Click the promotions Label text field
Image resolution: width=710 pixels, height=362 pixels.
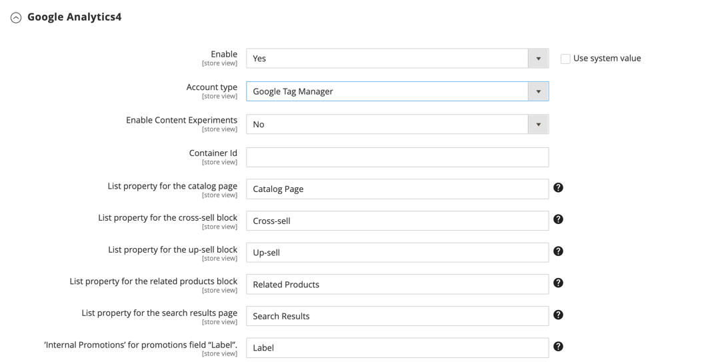pos(397,348)
